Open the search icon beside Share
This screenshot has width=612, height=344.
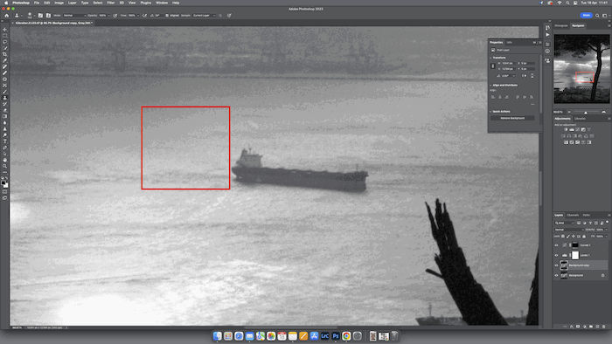coord(597,16)
